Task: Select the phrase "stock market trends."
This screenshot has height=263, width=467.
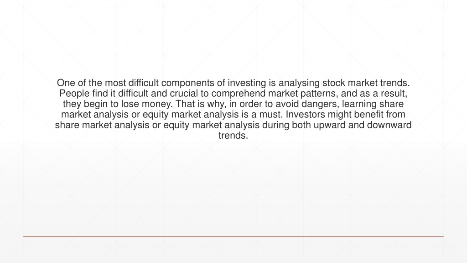Action: tap(366, 83)
